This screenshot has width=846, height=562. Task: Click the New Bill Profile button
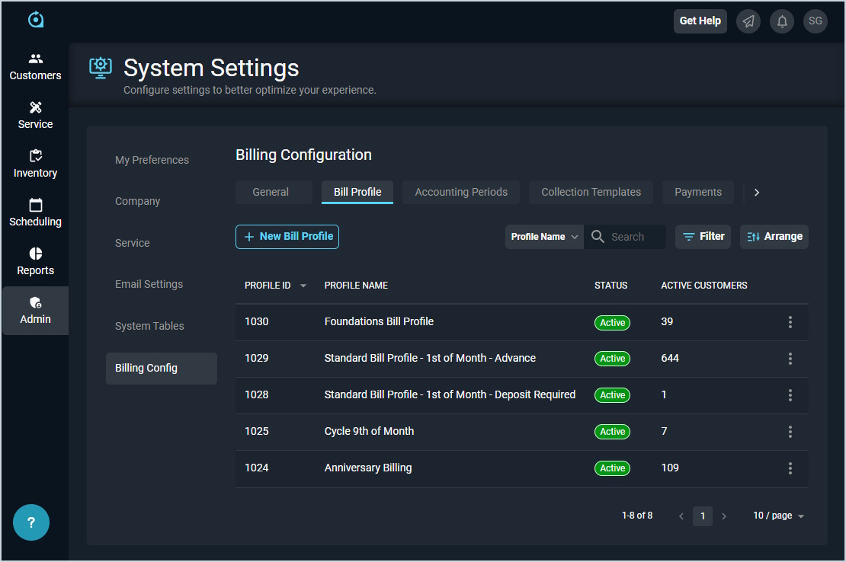point(287,237)
